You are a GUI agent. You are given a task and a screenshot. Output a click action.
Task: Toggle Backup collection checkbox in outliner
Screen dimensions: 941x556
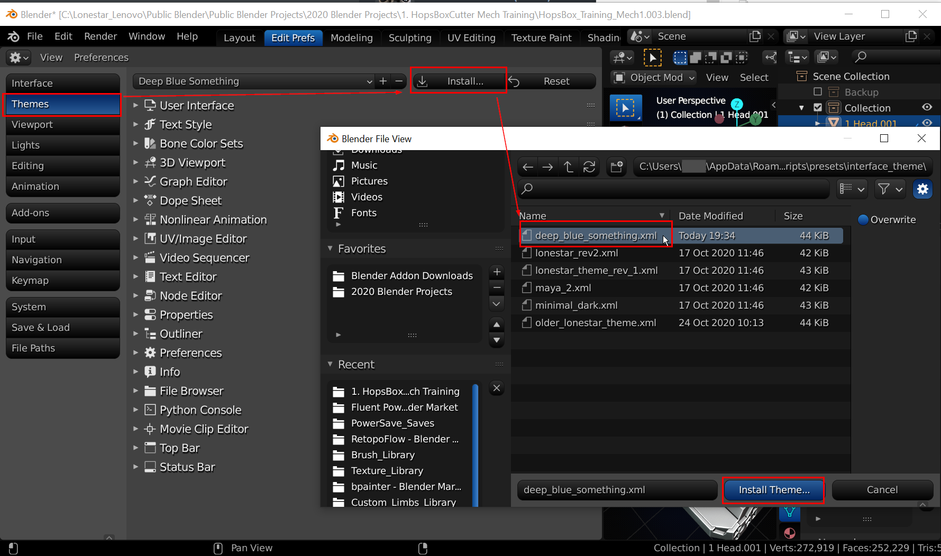coord(818,92)
